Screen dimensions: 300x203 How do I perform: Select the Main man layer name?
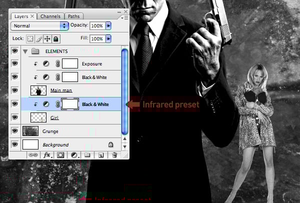(61, 90)
